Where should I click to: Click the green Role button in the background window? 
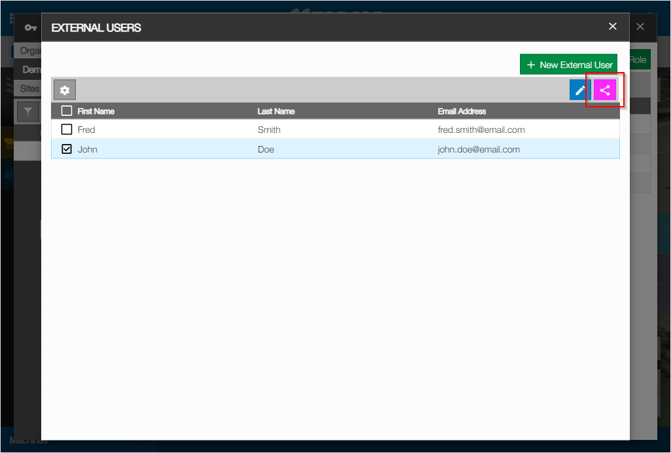pos(640,60)
